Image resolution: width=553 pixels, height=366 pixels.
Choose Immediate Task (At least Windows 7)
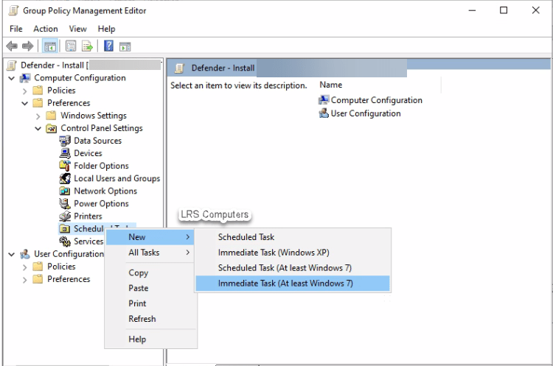click(x=285, y=283)
